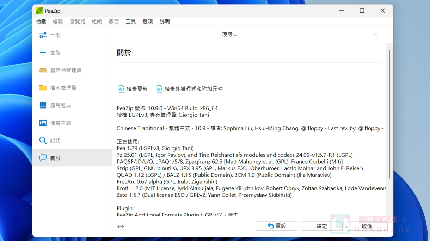
Task: Select the 關於 sidebar entry
Action: (72, 158)
